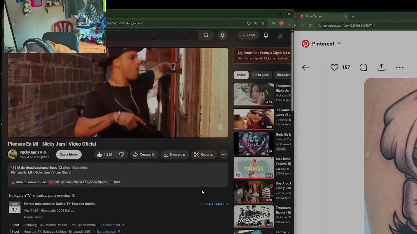Click the install app icon in YouTube address bar

pos(249,23)
